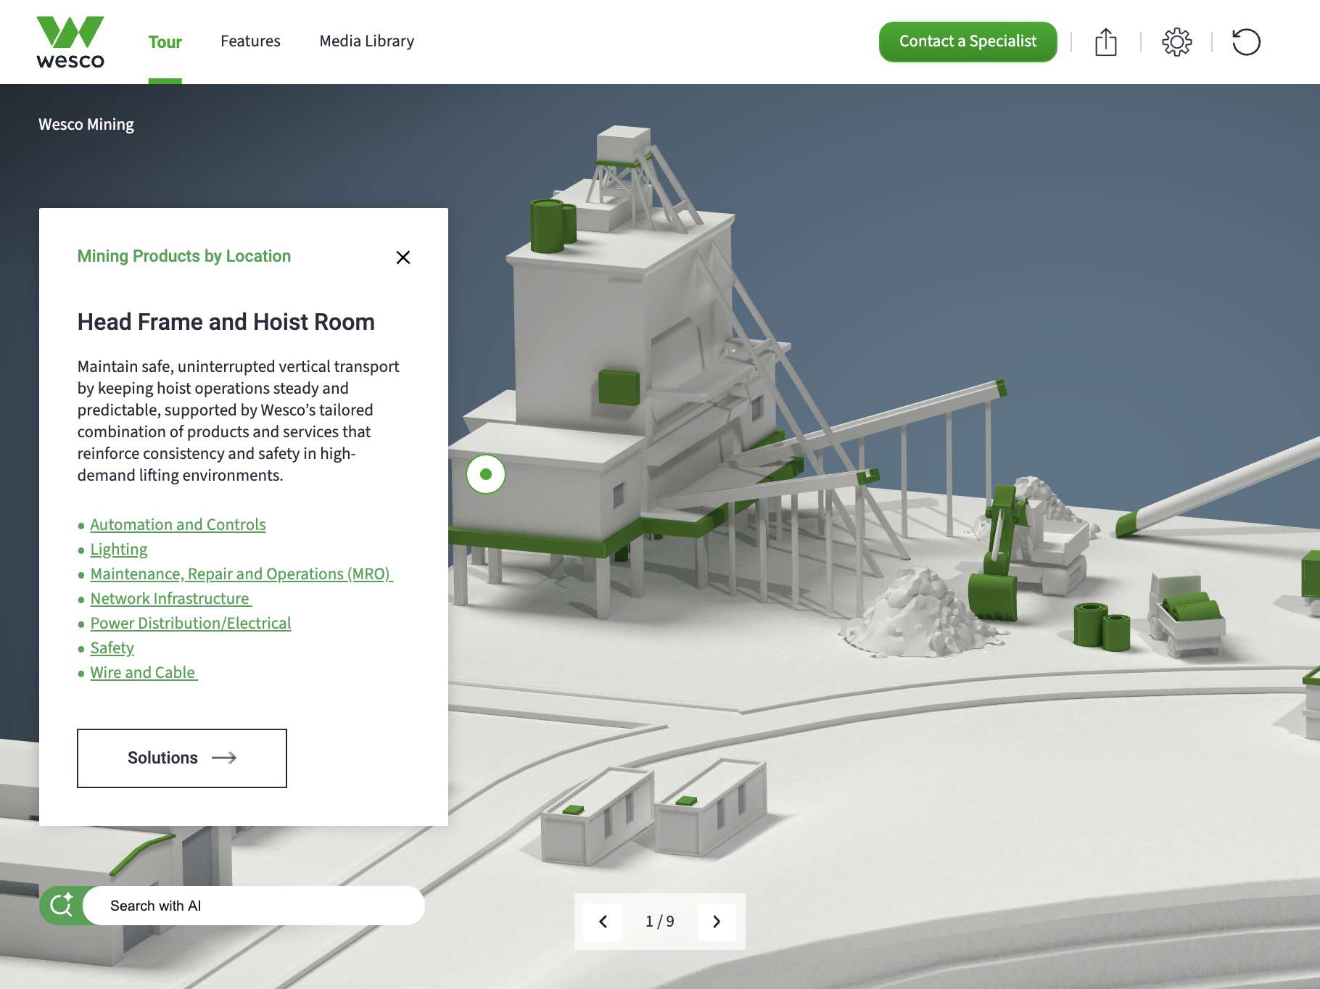Viewport: 1320px width, 989px height.
Task: Open the Safety link
Action: [x=112, y=648]
